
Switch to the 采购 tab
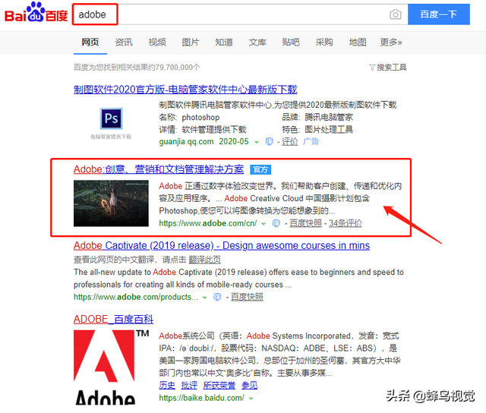pos(324,43)
